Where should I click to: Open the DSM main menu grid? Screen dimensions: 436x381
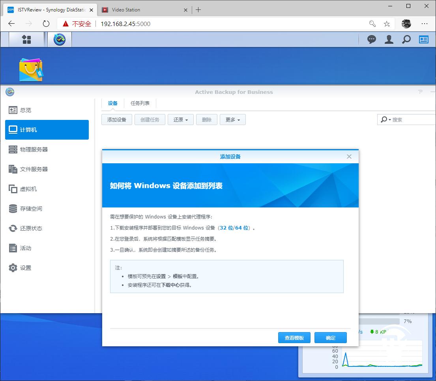pyautogui.click(x=26, y=39)
